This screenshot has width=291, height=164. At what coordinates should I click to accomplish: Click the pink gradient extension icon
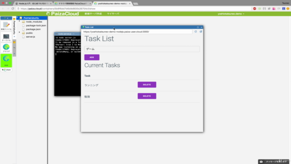pos(274,9)
